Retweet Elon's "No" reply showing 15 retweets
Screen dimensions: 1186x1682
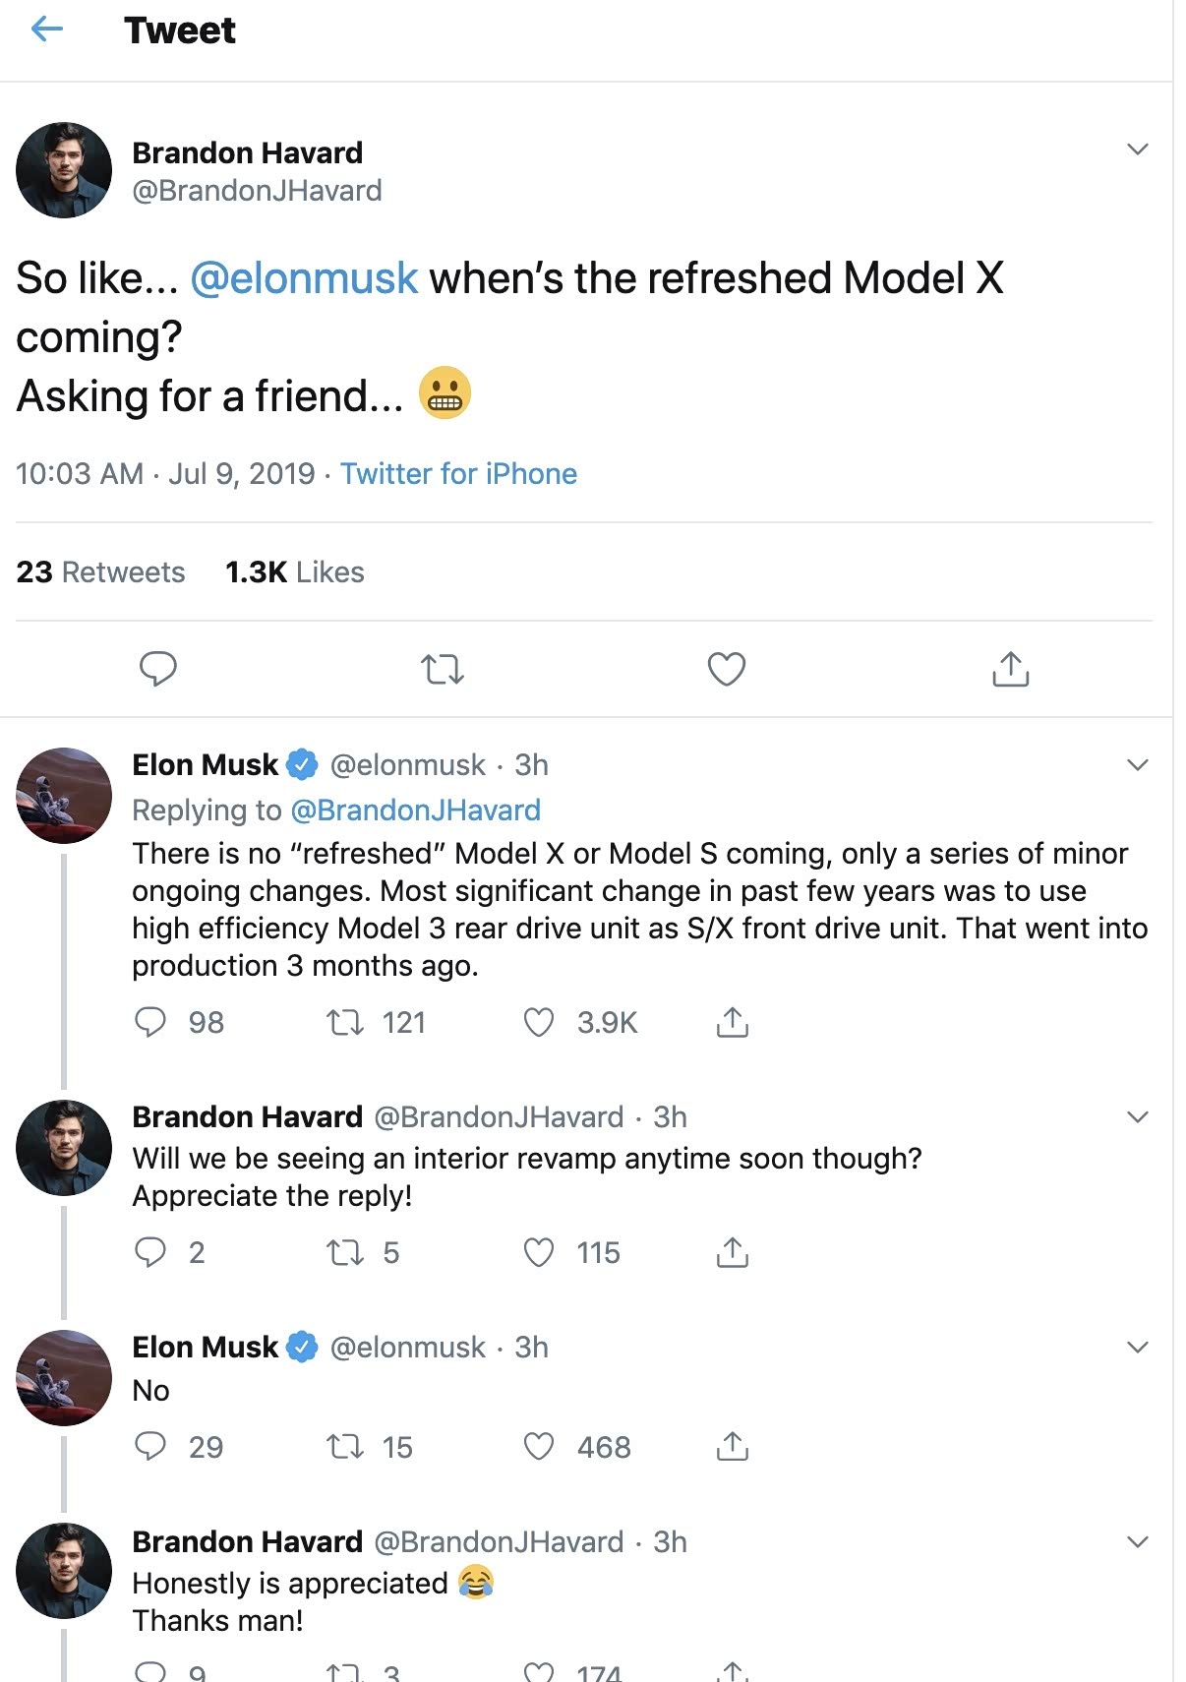[x=345, y=1447]
